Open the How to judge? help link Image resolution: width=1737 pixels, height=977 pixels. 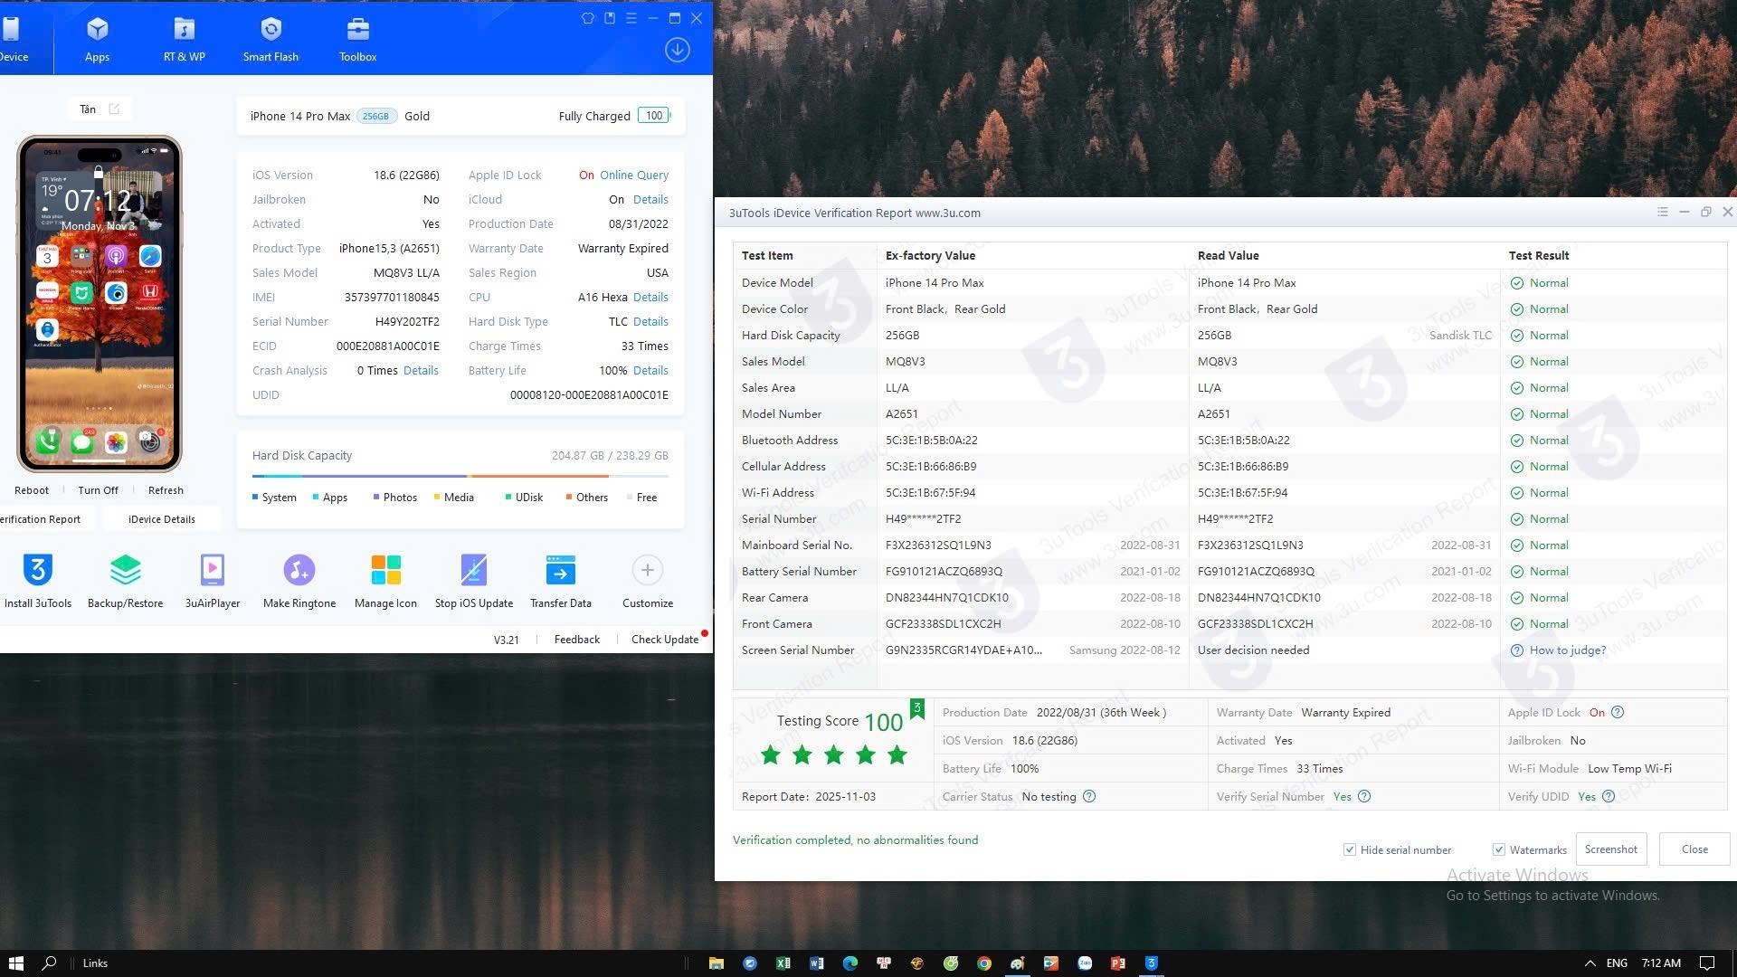(x=1567, y=650)
